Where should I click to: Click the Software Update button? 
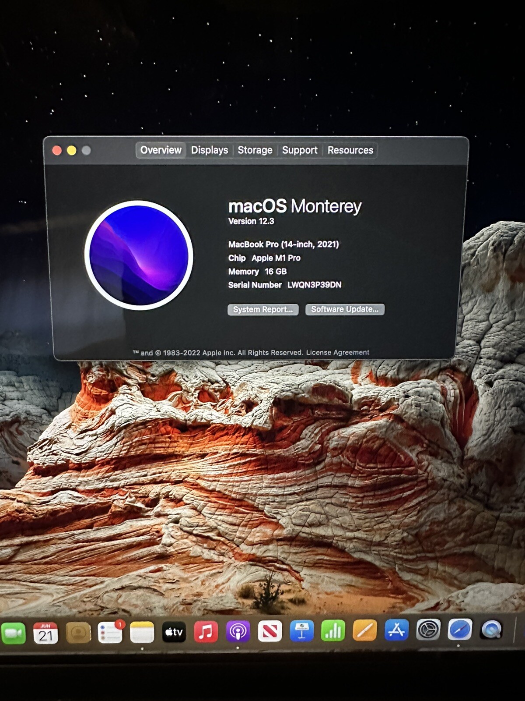coord(345,309)
